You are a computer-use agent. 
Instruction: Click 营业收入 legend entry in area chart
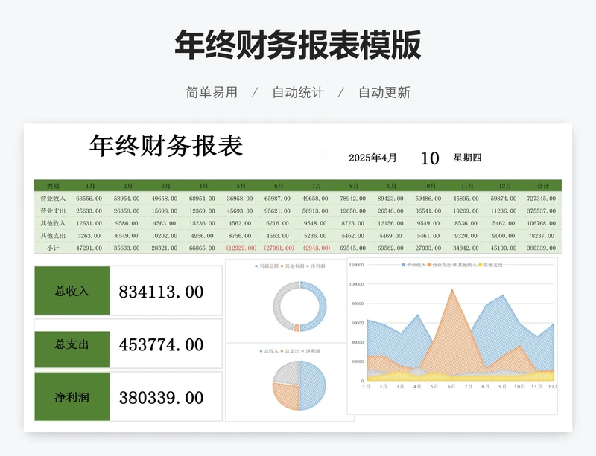click(413, 265)
